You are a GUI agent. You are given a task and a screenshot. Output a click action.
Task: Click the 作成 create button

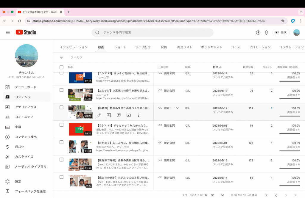coord(281,32)
